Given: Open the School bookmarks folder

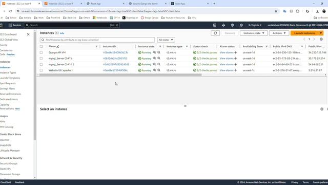Looking at the screenshot, I should (x=11, y=18).
